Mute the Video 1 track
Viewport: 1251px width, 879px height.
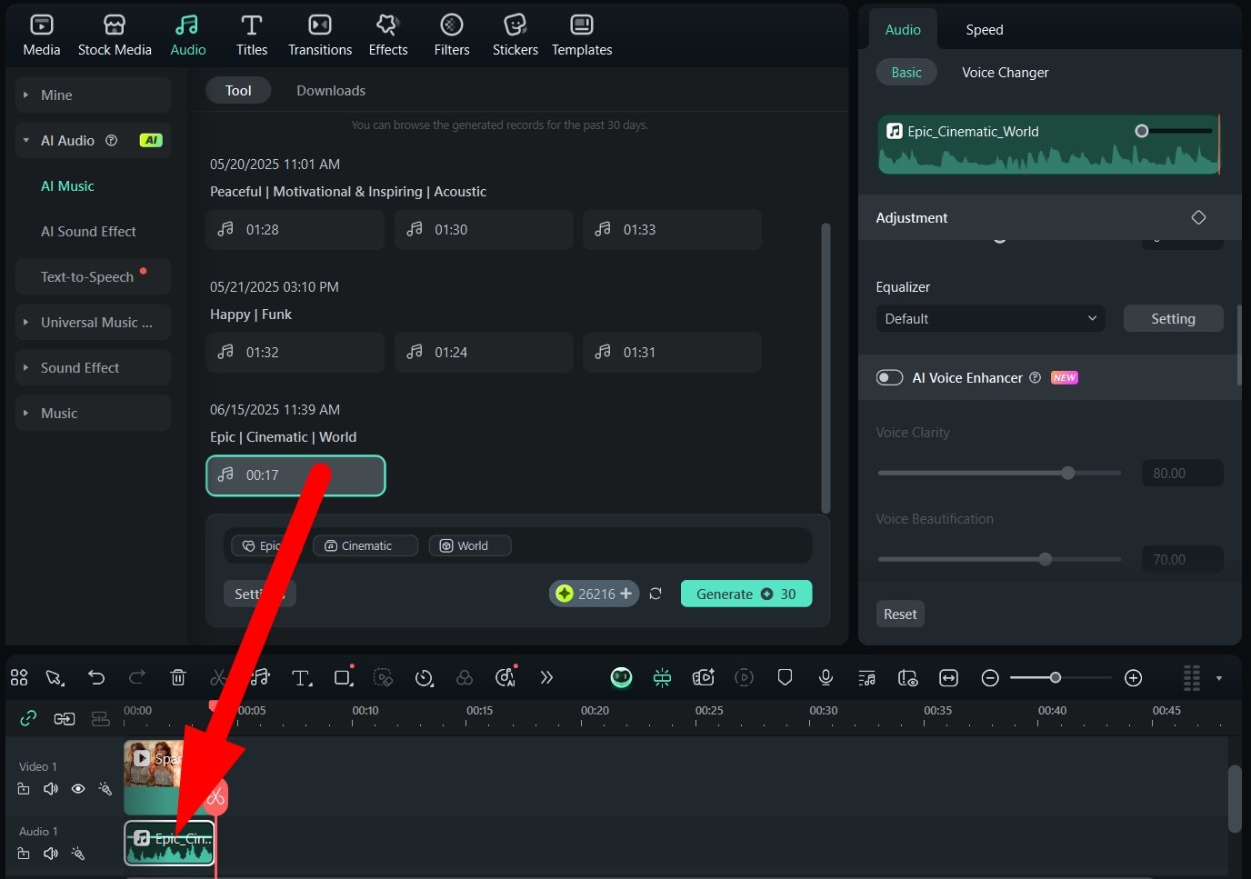51,788
